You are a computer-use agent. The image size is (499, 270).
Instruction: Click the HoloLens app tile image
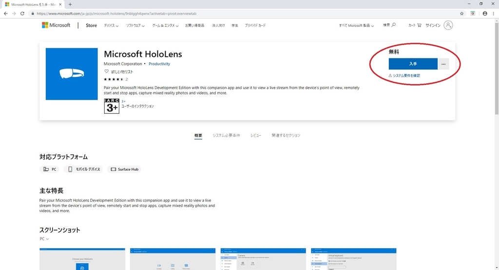pyautogui.click(x=72, y=73)
